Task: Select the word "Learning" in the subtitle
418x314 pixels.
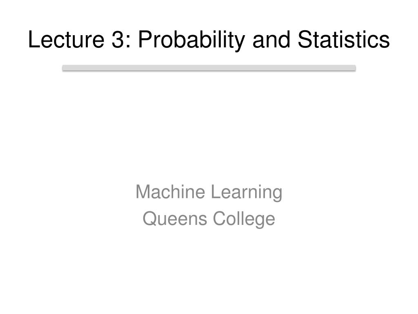Action: click(247, 192)
